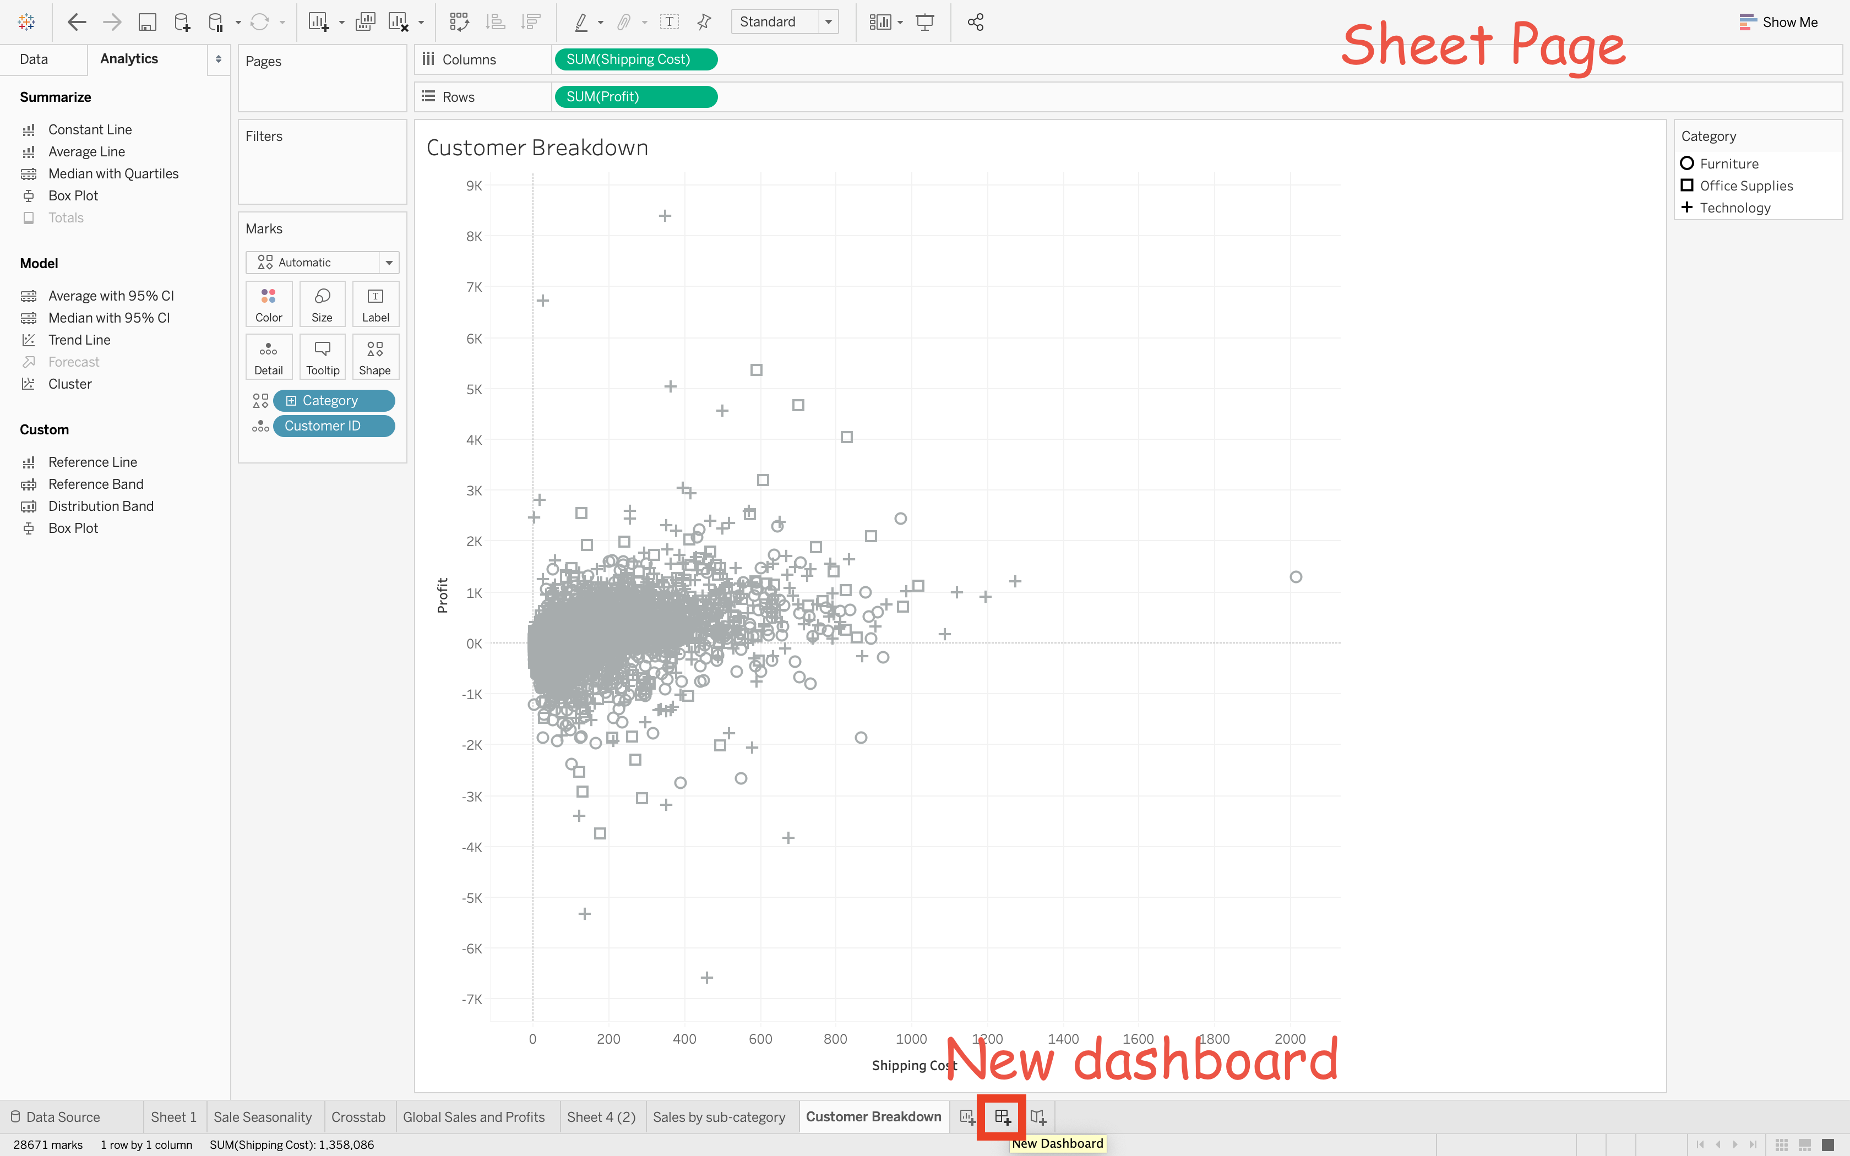Image resolution: width=1850 pixels, height=1156 pixels.
Task: Switch to filmstrip view in status bar
Action: pos(1804,1144)
